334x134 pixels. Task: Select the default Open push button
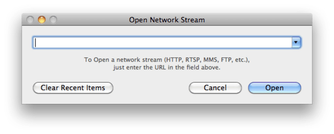coord(274,88)
